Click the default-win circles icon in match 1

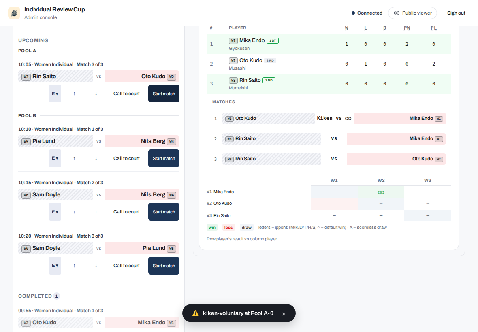[348, 119]
